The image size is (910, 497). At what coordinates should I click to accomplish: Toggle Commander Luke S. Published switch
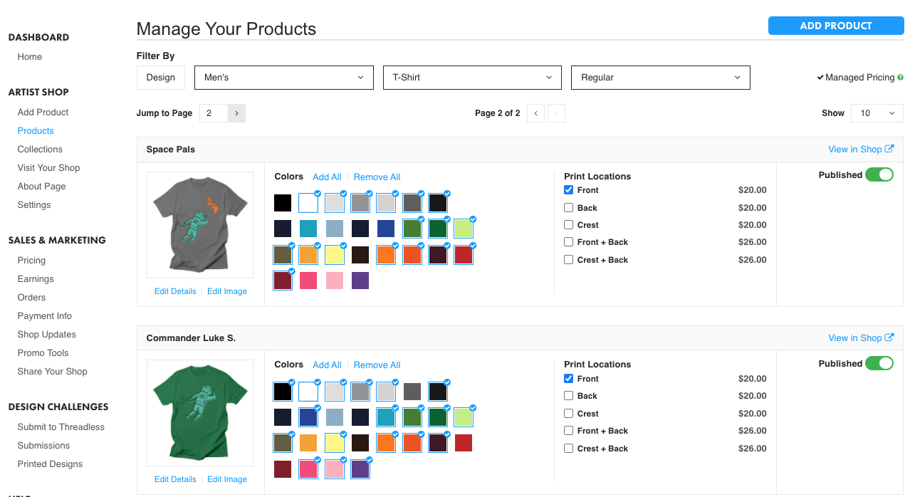[879, 363]
